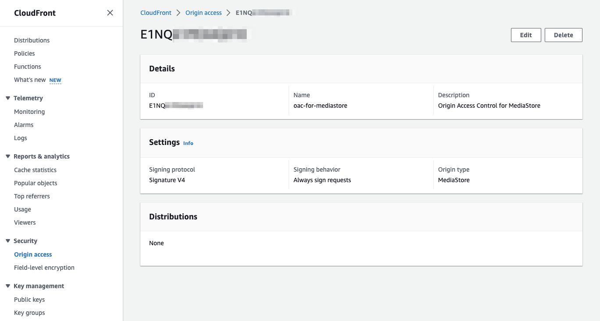The image size is (600, 321).
Task: Open Public keys under Key management
Action: pos(29,300)
